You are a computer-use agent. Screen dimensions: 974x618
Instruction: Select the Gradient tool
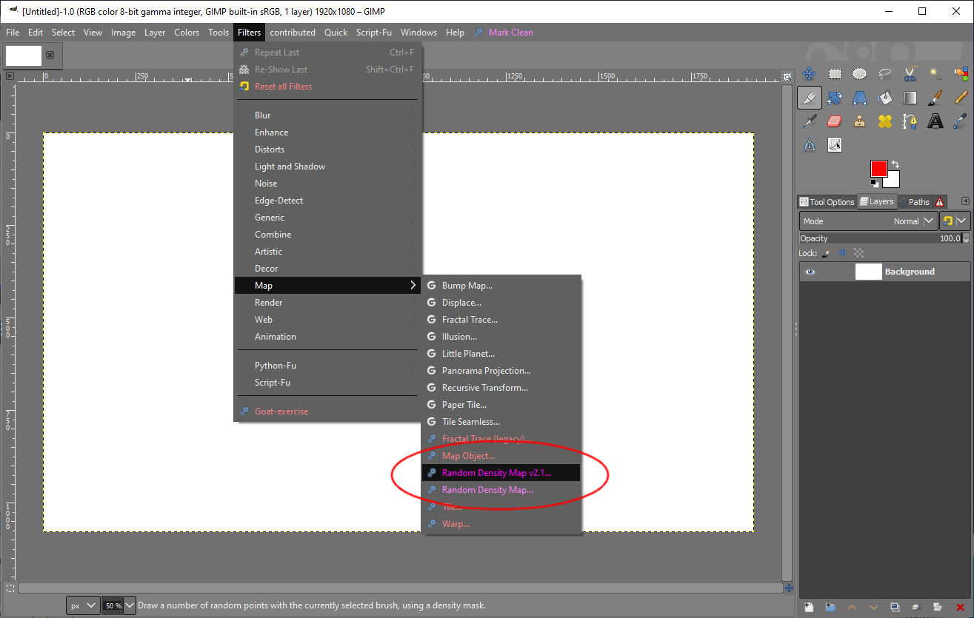point(910,97)
